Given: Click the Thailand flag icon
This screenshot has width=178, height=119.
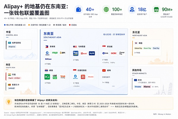Looking at the screenshot, I should pyautogui.click(x=46, y=71).
